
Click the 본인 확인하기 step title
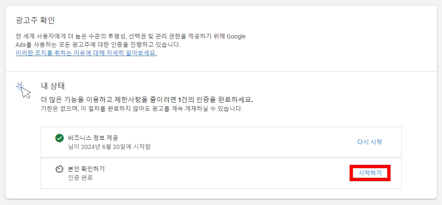click(87, 169)
